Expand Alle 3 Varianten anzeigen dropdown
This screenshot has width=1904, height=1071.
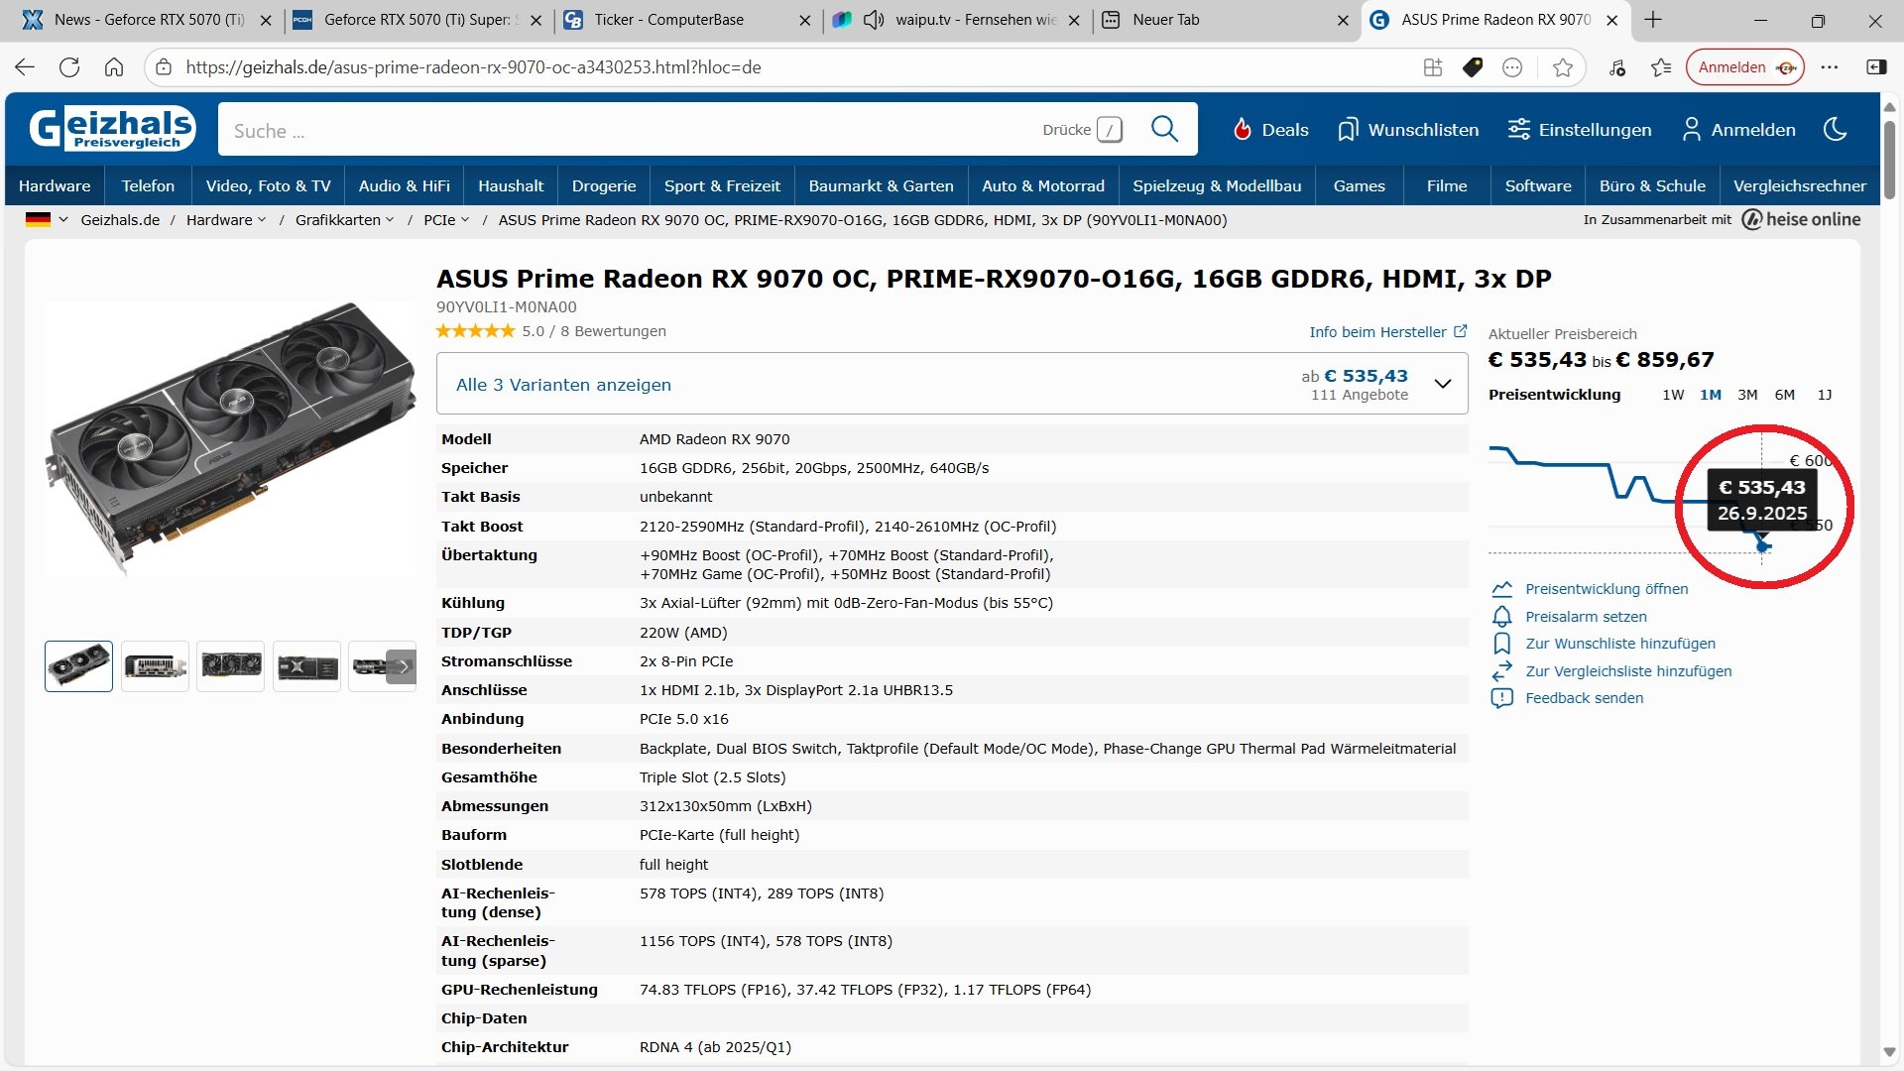(1443, 385)
